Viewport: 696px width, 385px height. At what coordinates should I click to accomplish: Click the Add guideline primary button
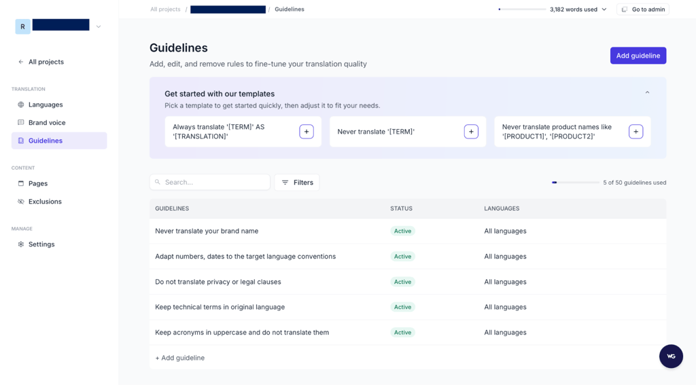click(x=638, y=56)
